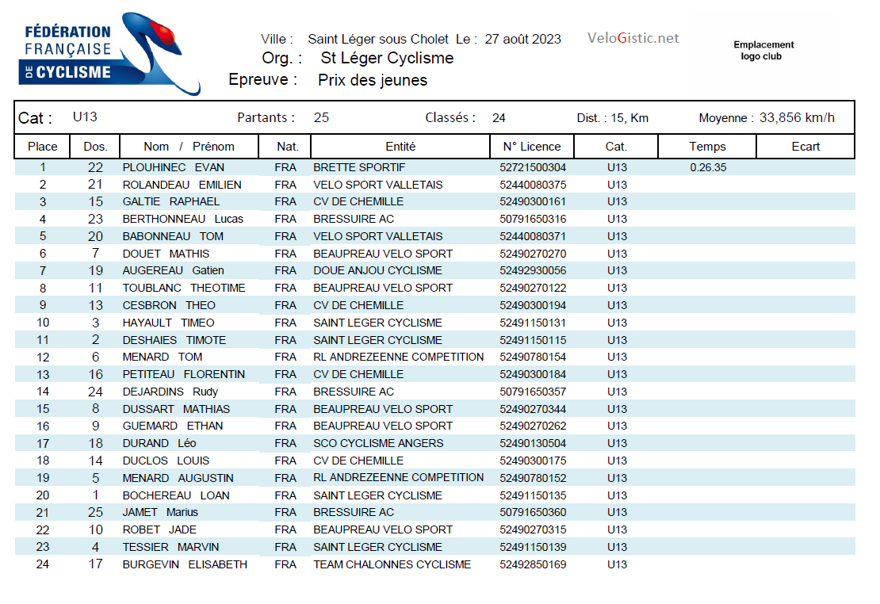Click the name GUEMARD ETHAN

173,426
